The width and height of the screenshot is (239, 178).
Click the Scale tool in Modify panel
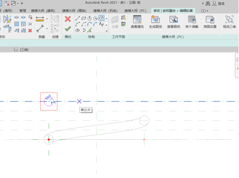click(x=23, y=24)
